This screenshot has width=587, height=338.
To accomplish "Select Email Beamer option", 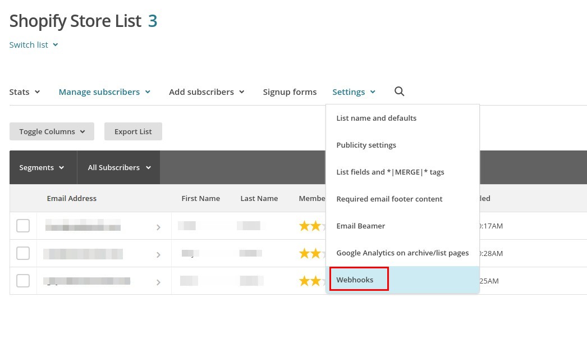I will coord(402,226).
